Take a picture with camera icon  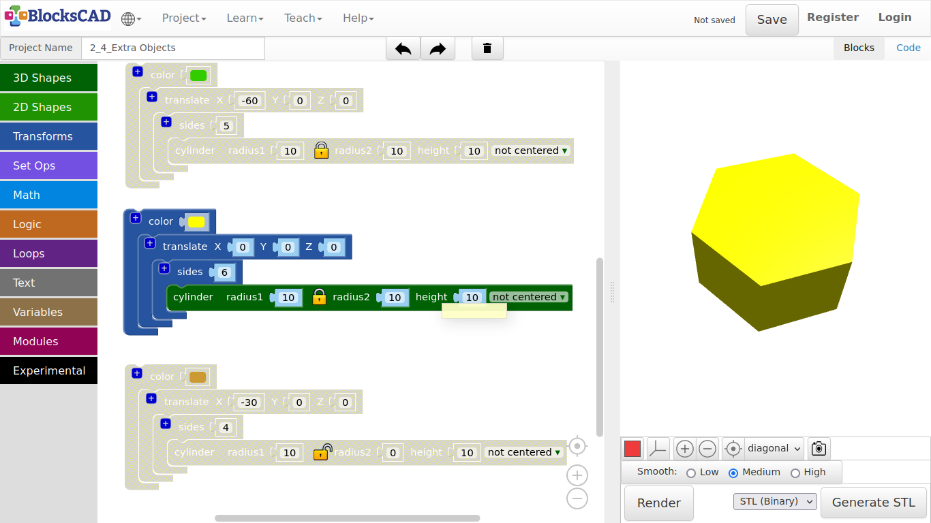tap(819, 449)
